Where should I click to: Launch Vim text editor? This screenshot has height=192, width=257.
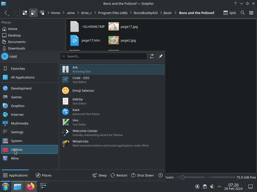pyautogui.click(x=112, y=122)
